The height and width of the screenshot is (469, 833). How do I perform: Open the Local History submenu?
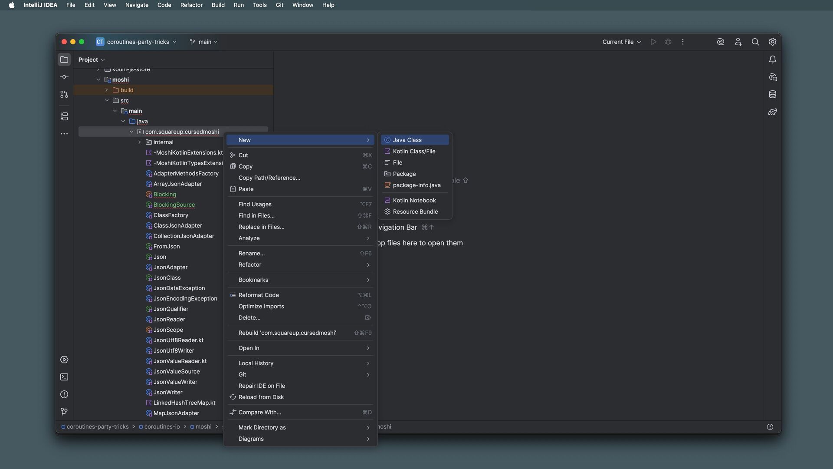coord(300,363)
